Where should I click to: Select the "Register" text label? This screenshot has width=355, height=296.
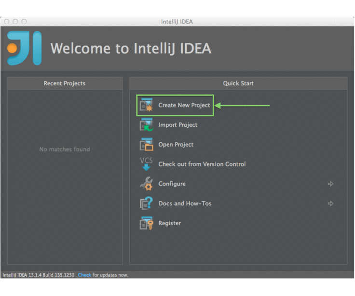pos(169,223)
